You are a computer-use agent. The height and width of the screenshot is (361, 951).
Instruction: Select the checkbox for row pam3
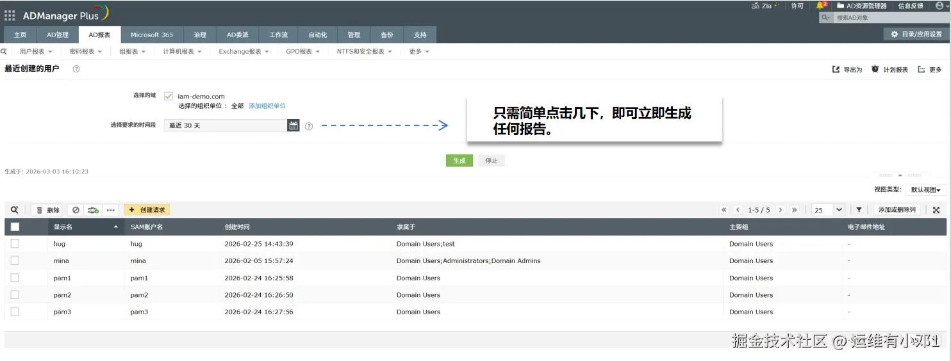point(15,312)
